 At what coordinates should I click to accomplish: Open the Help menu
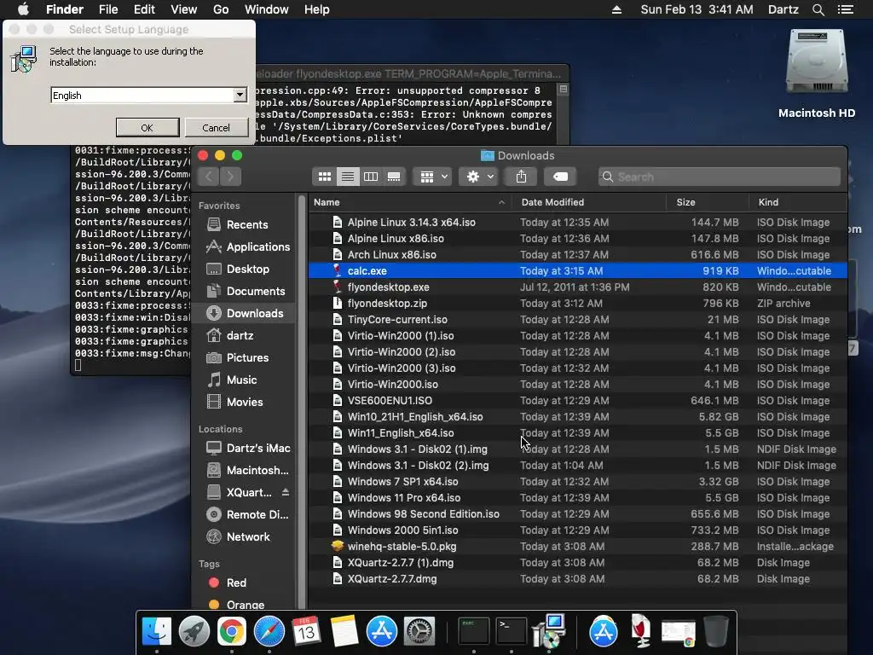tap(317, 9)
